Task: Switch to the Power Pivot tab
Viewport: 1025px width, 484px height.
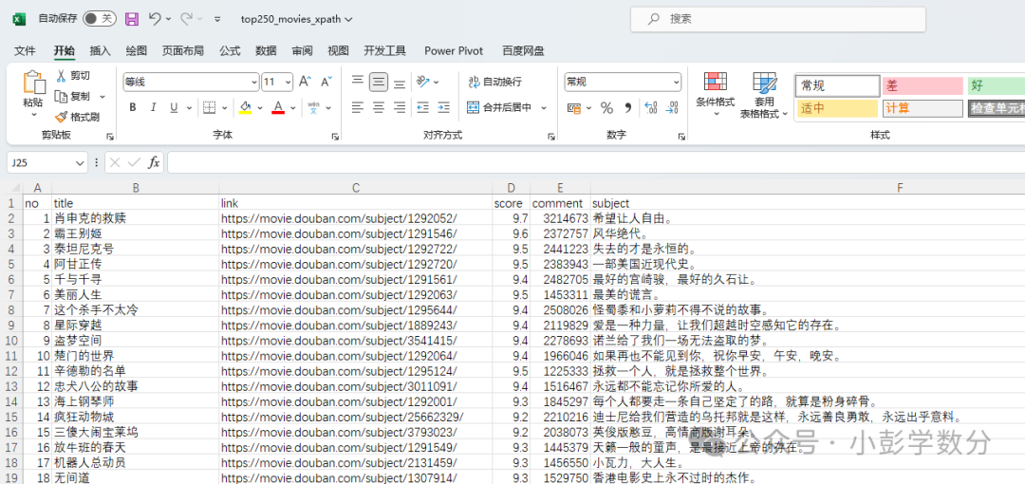Action: pyautogui.click(x=454, y=50)
